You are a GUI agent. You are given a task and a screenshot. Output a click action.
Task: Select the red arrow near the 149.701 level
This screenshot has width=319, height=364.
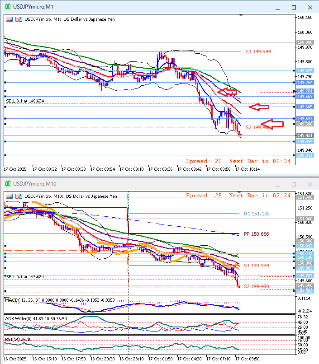tap(228, 92)
